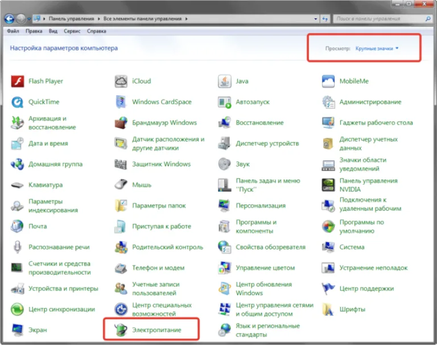Open Центр управления сетями и общим доступом
This screenshot has height=345, width=437.
[x=274, y=309]
